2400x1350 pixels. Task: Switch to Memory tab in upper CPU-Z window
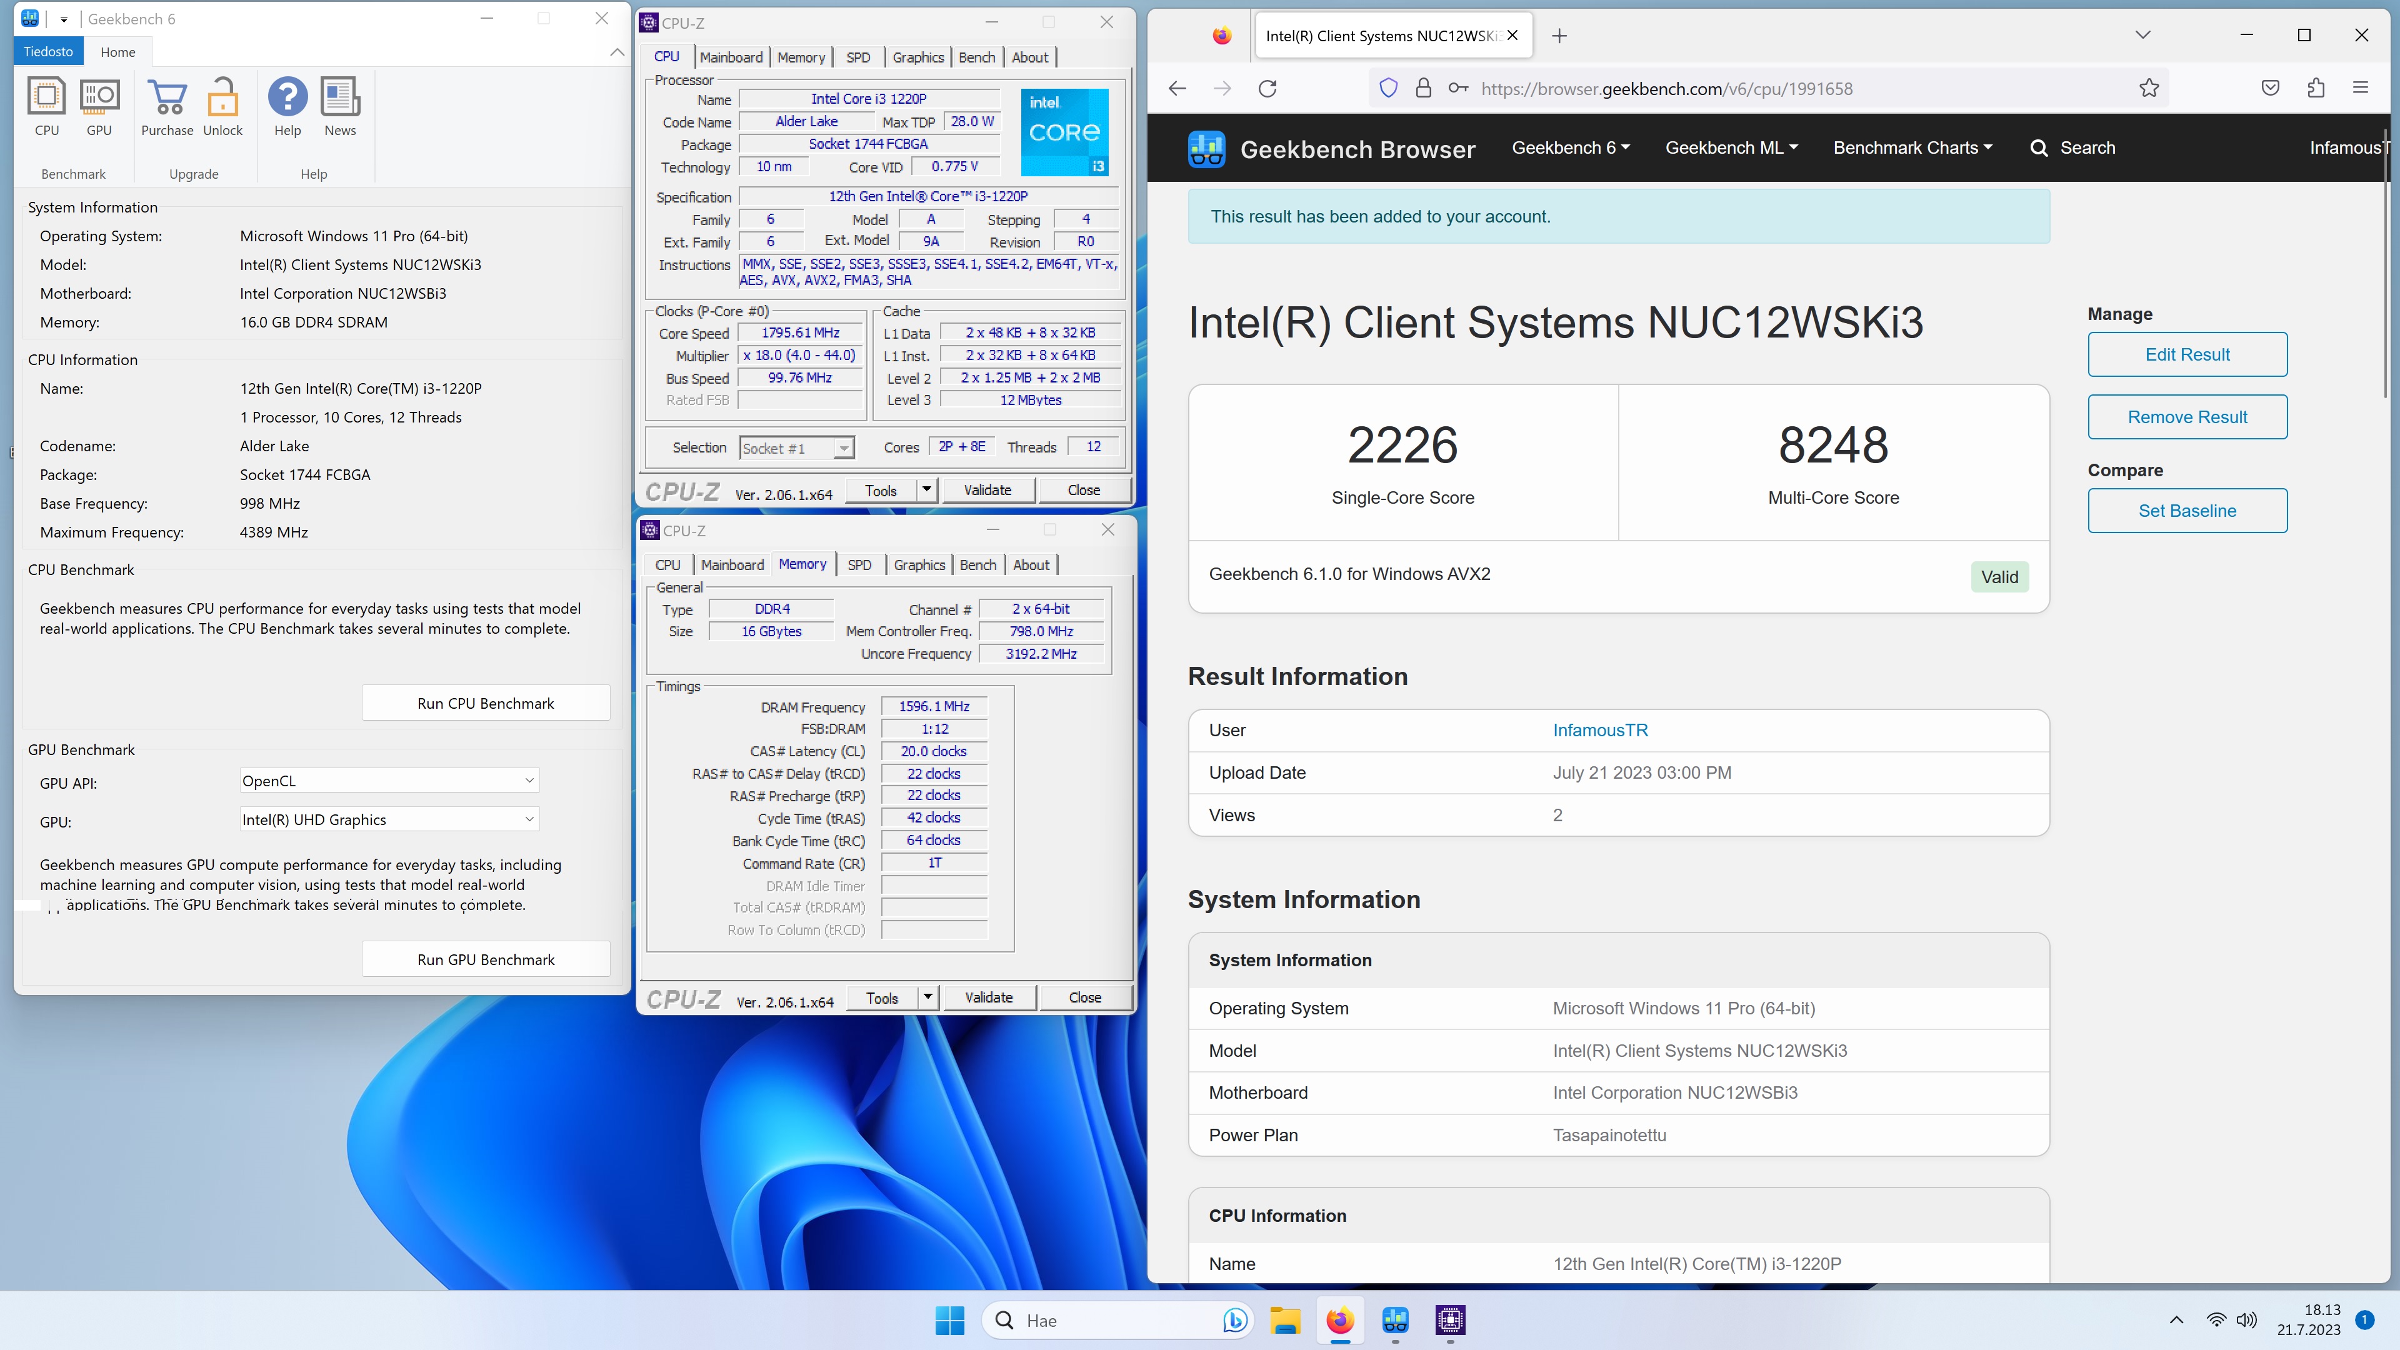[x=801, y=57]
